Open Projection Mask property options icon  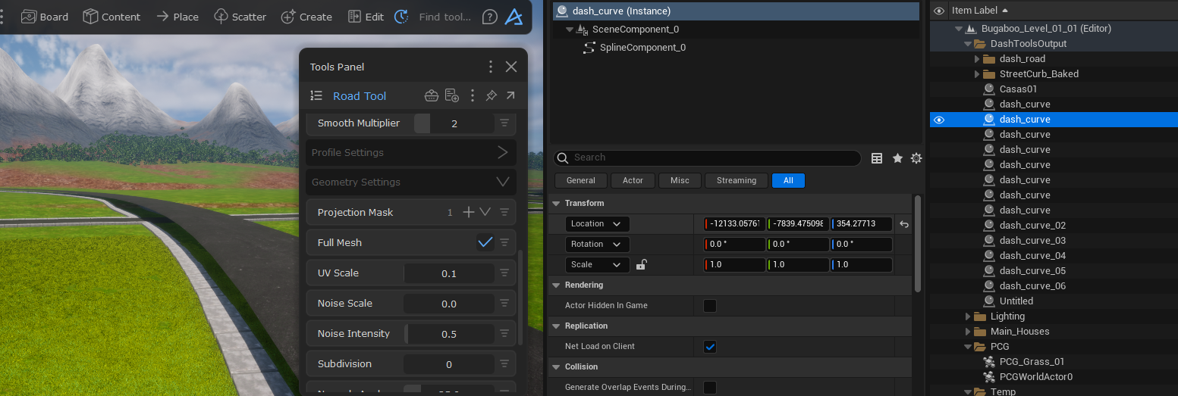click(x=504, y=212)
